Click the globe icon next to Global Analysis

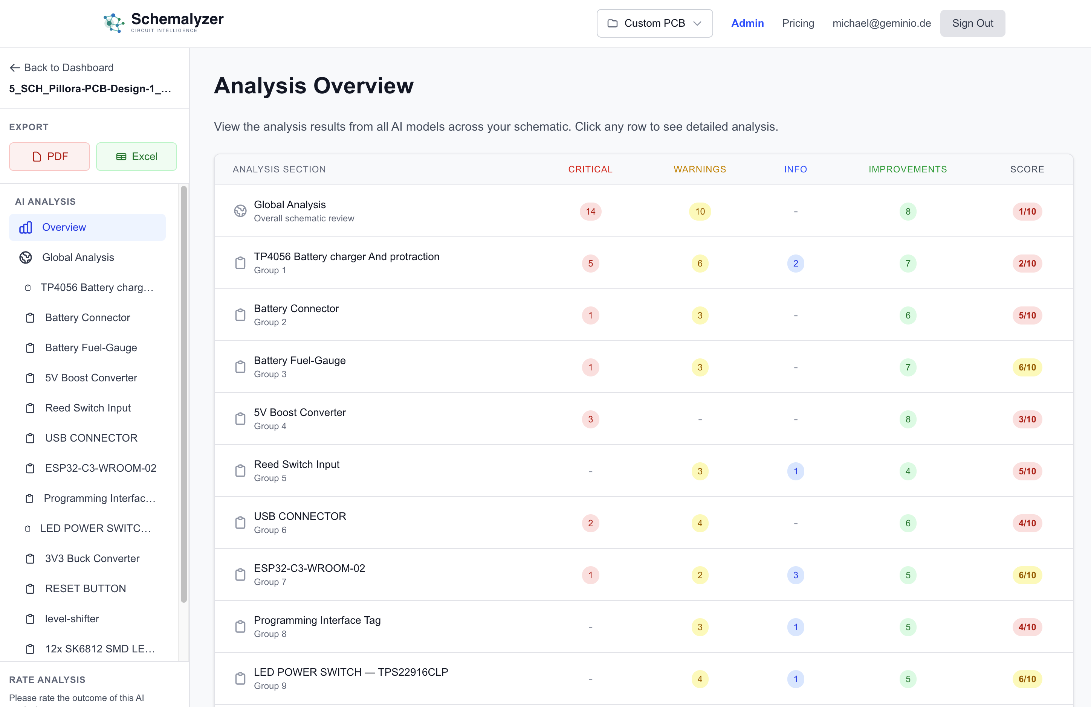tap(26, 257)
